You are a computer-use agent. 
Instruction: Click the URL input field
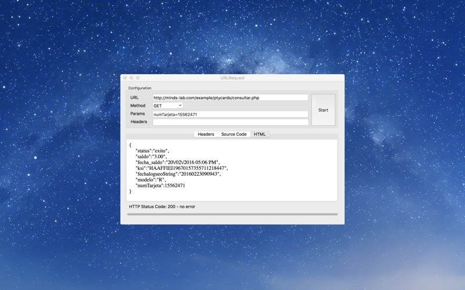(x=230, y=97)
